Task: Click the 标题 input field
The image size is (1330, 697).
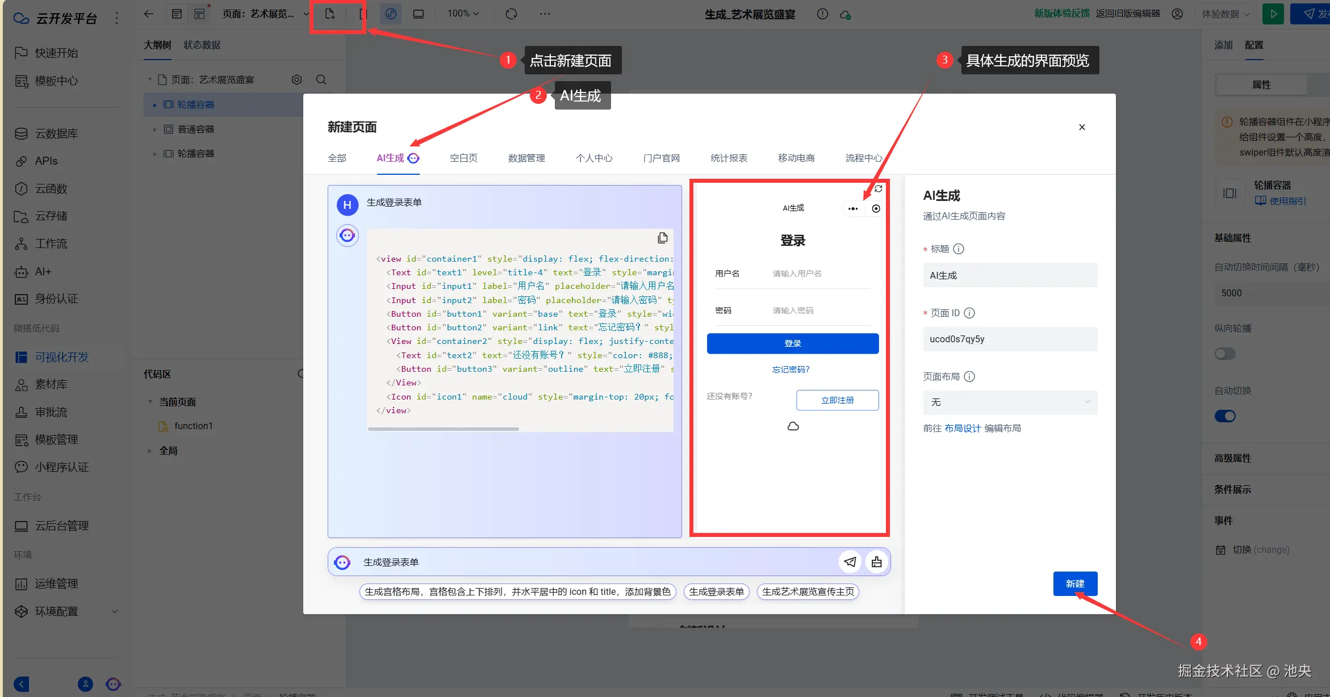Action: (x=1010, y=275)
